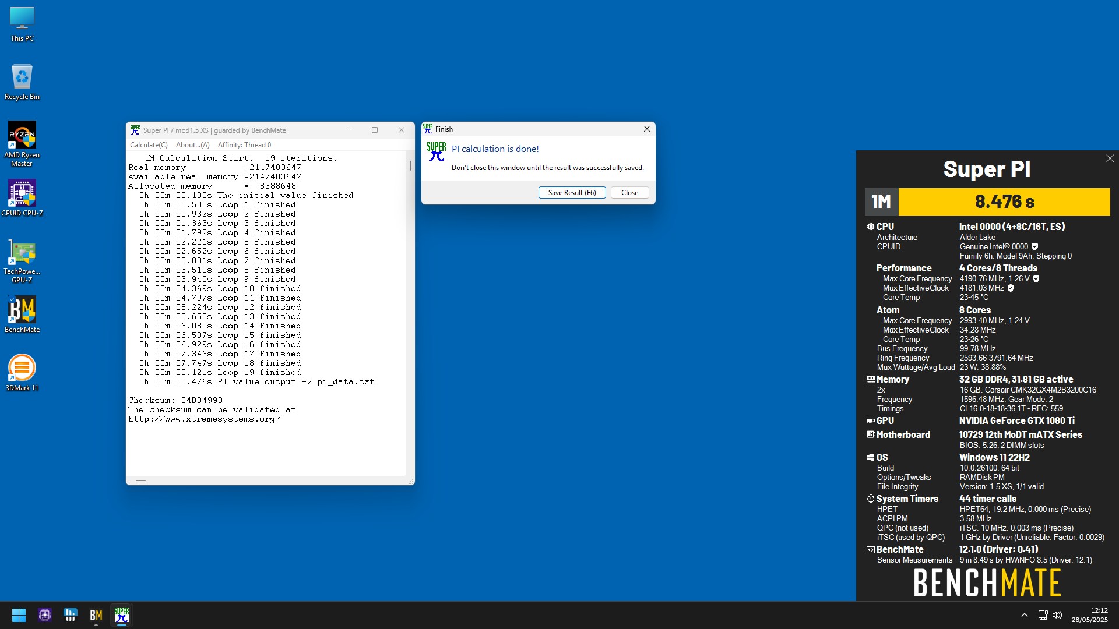Click the OS Windows logo icon
The image size is (1119, 629).
click(870, 458)
